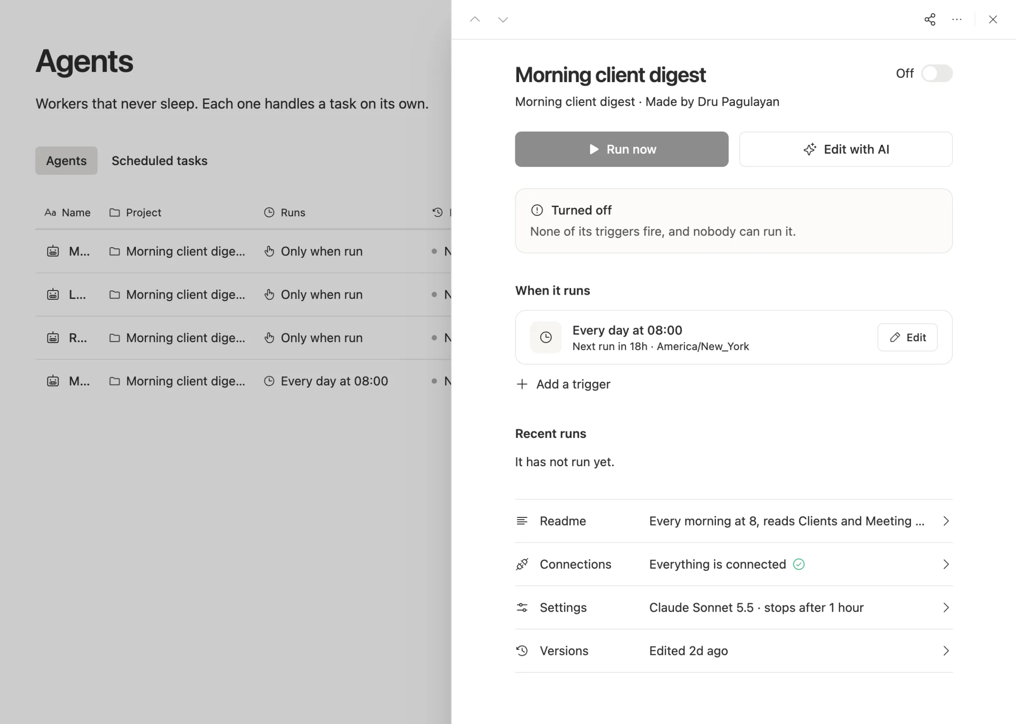Click 'Every morning at 8, reads Clients and Meeting ...'

[x=787, y=521]
